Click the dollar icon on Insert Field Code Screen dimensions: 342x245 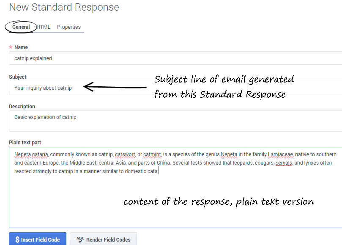17,239
